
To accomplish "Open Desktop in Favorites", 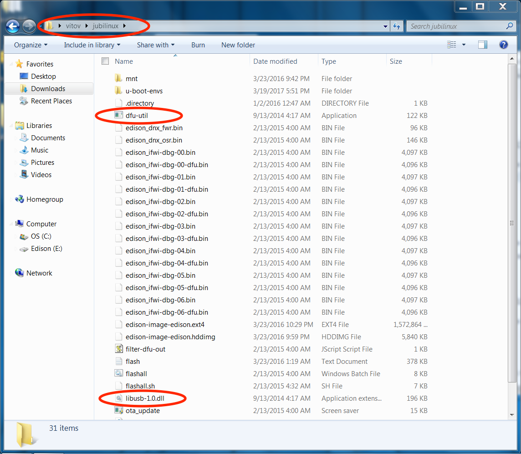I will pyautogui.click(x=43, y=77).
